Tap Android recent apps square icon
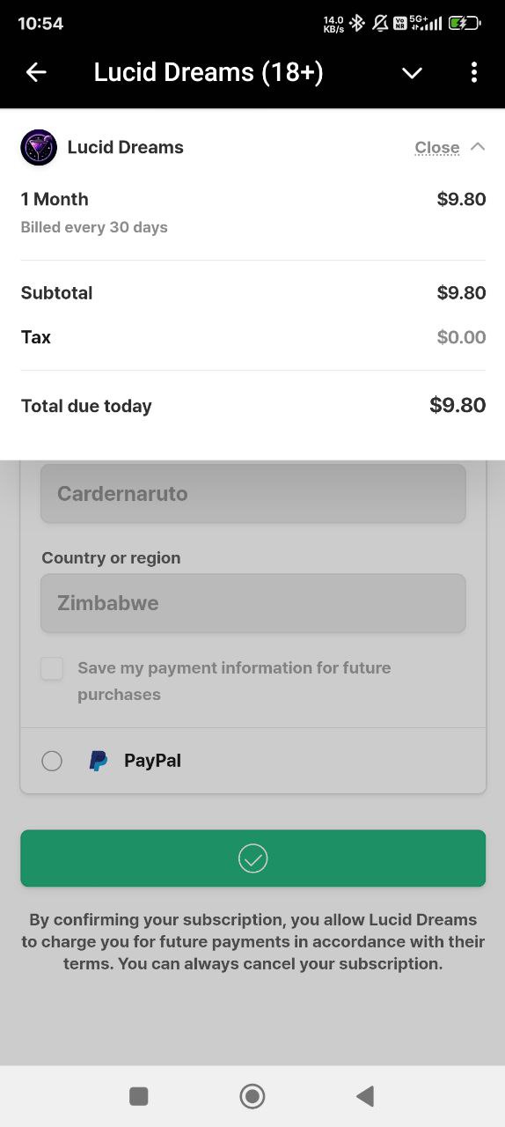Viewport: 505px width, 1127px height. click(138, 1096)
